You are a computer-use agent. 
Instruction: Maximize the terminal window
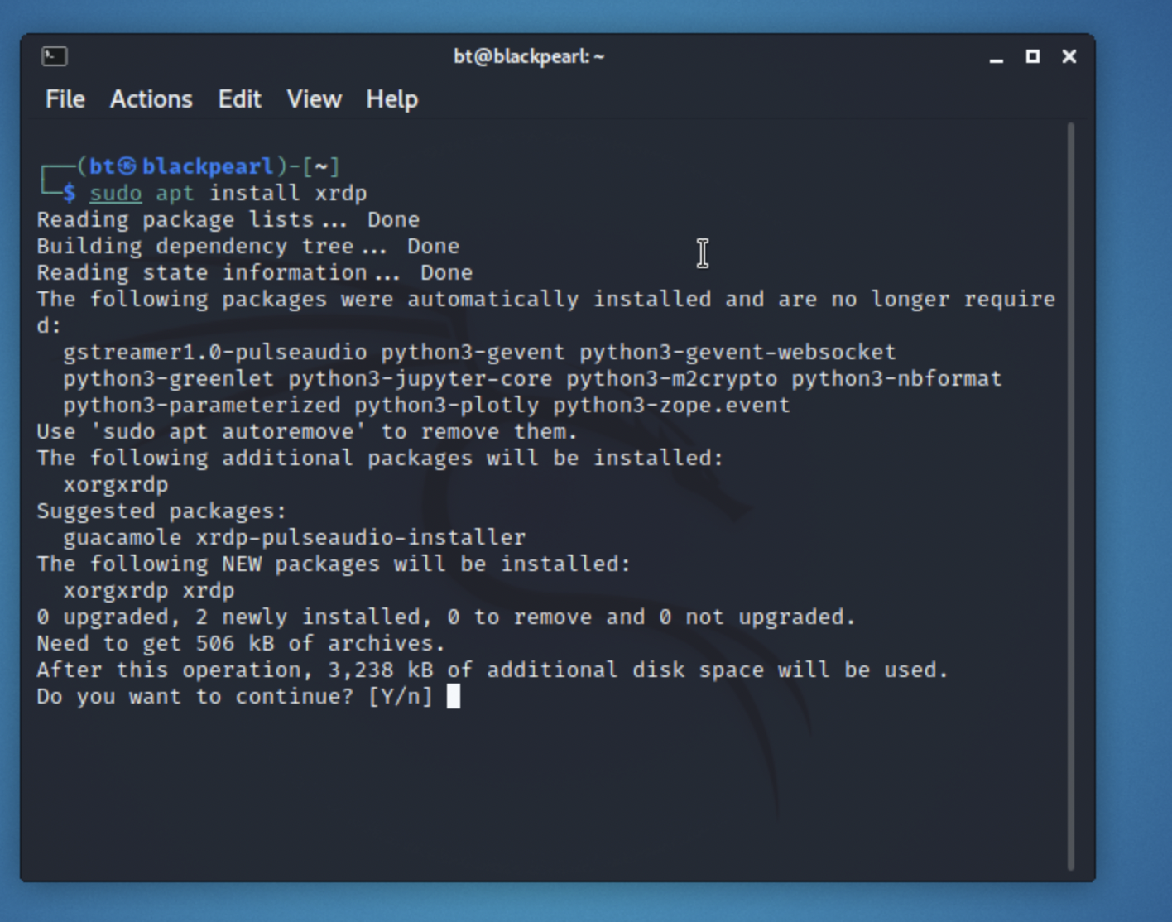1033,56
